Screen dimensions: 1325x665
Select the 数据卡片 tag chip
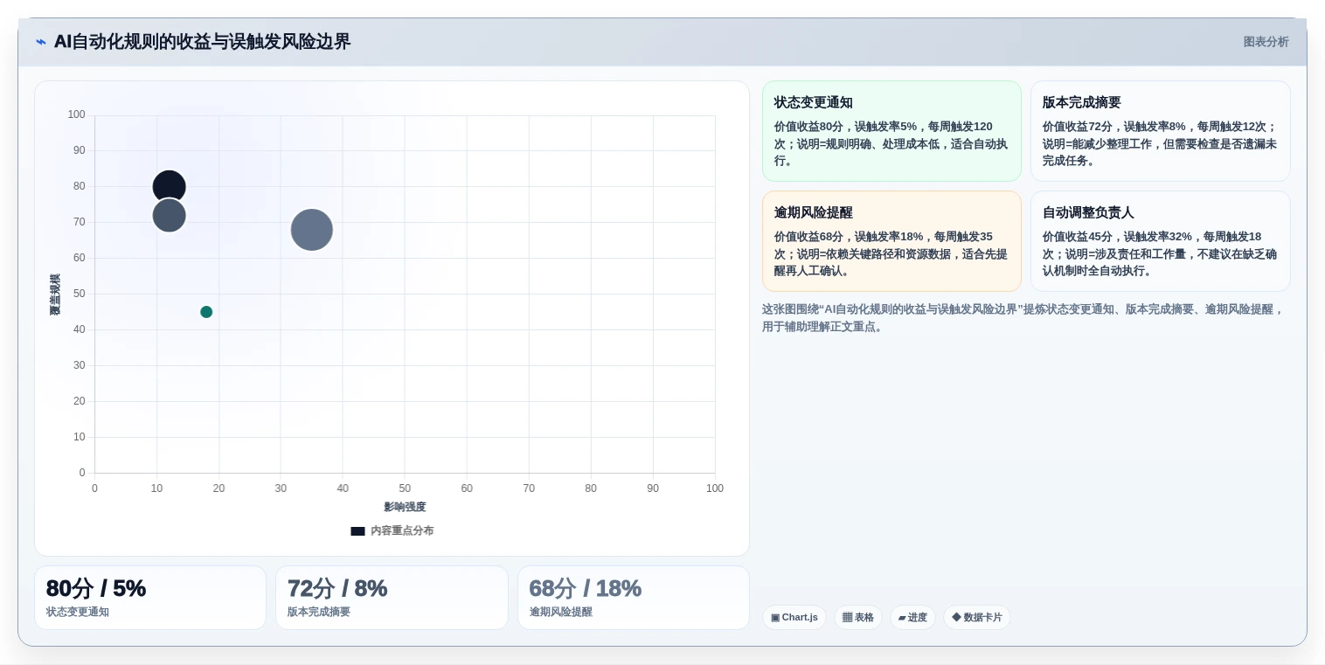click(977, 618)
